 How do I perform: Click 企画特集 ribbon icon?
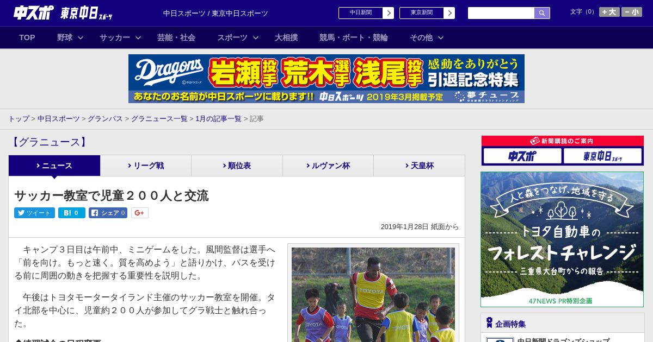coord(489,323)
